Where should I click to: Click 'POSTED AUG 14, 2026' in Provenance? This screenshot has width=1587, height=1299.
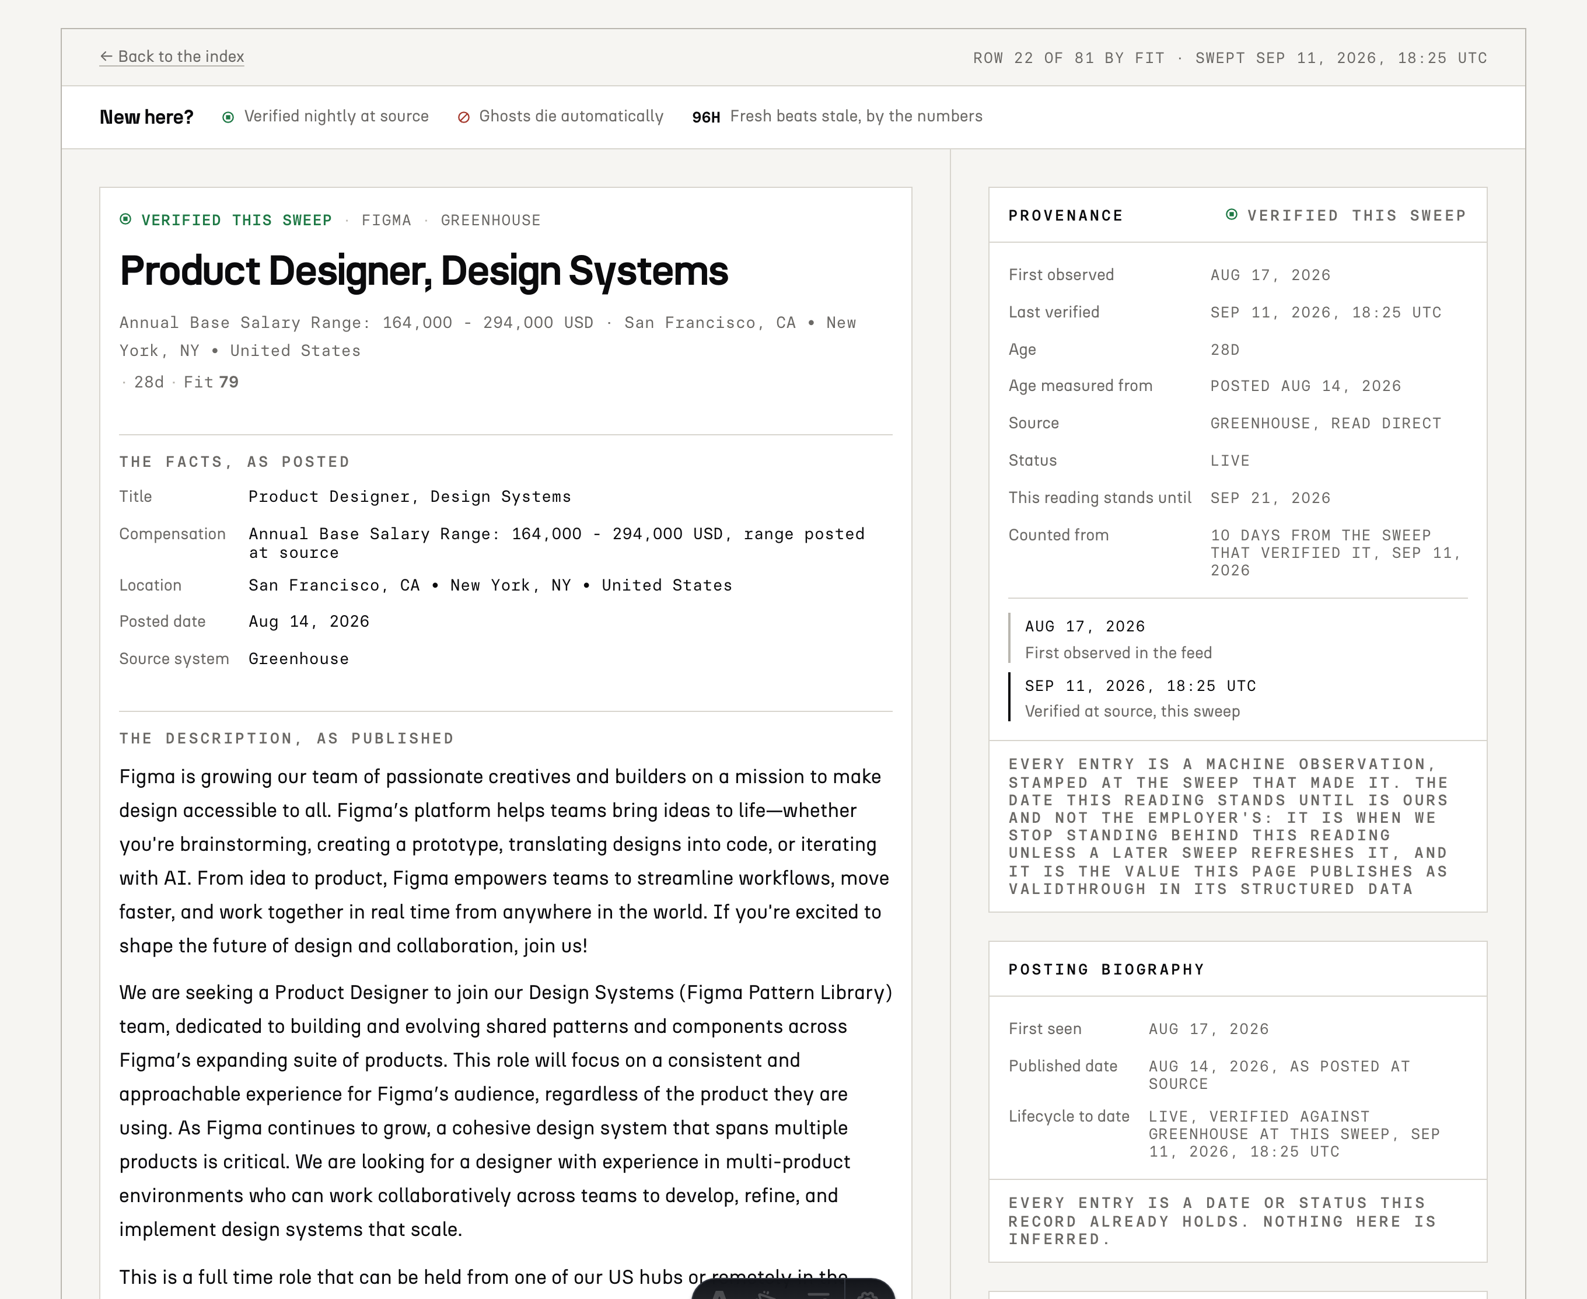1306,386
